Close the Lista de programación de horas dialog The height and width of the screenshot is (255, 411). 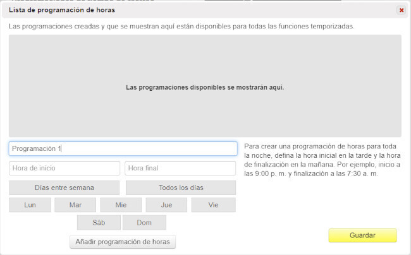tap(401, 10)
